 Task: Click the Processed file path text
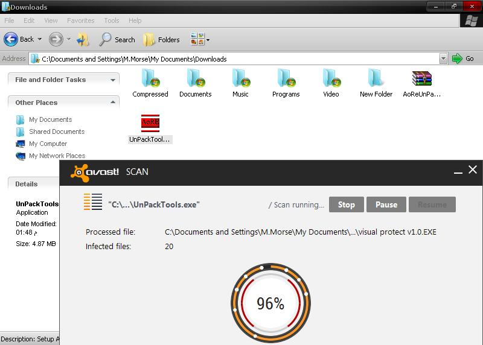click(x=300, y=232)
